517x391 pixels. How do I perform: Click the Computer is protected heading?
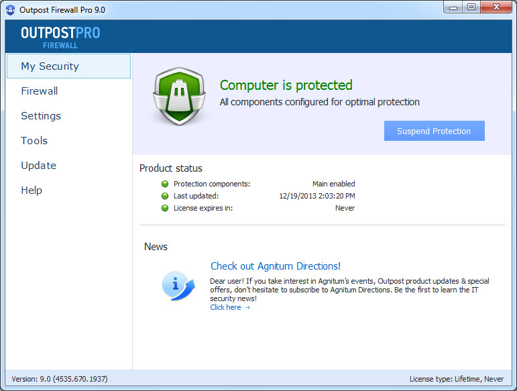tap(286, 85)
